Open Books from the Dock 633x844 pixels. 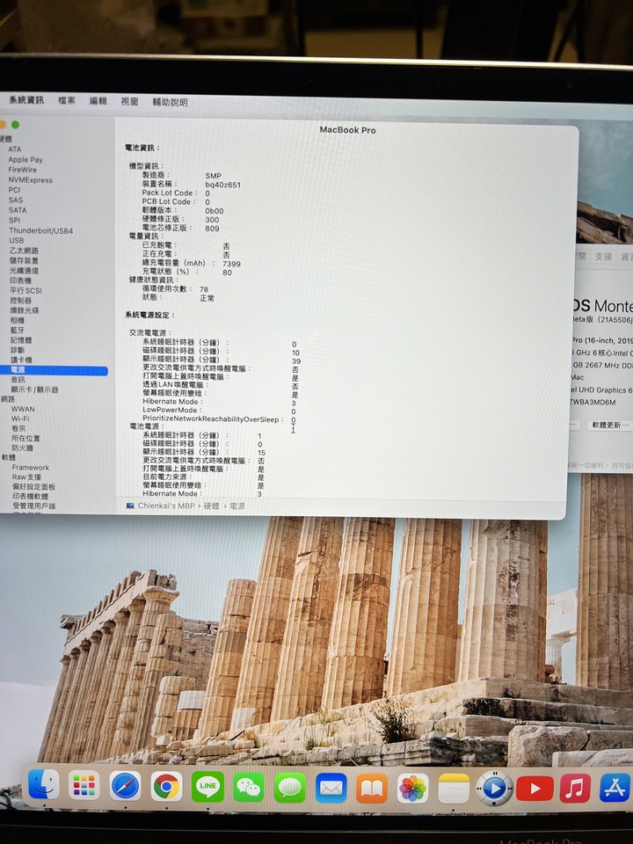pyautogui.click(x=372, y=789)
